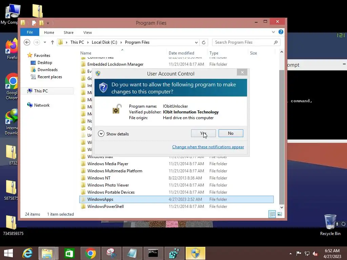Click Local Disk (C:) breadcrumb
Image resolution: width=347 pixels, height=260 pixels.
click(104, 42)
